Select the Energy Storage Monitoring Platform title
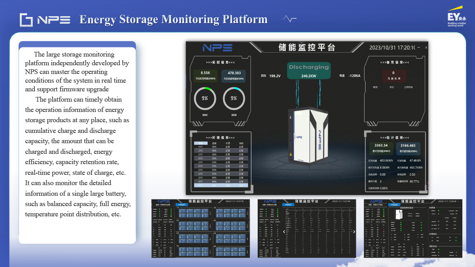This screenshot has width=475, height=267. [x=173, y=19]
